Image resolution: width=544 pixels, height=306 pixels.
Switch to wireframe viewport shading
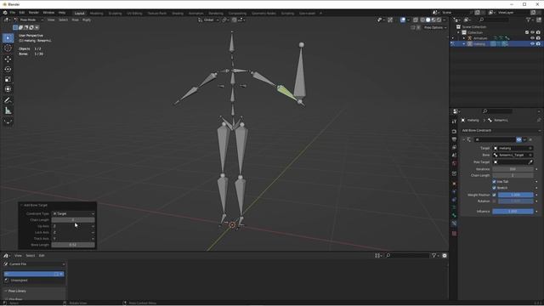tap(422, 20)
